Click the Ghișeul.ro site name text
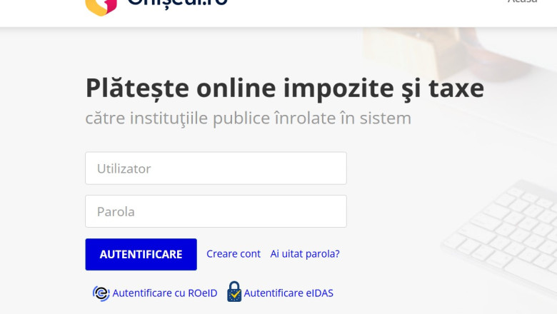This screenshot has height=314, width=557. (x=177, y=4)
